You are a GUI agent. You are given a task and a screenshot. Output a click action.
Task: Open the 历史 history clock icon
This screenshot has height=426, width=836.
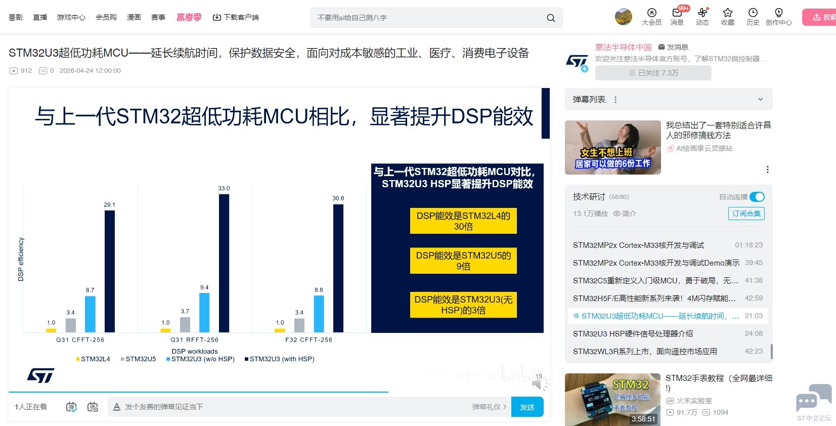coord(753,13)
